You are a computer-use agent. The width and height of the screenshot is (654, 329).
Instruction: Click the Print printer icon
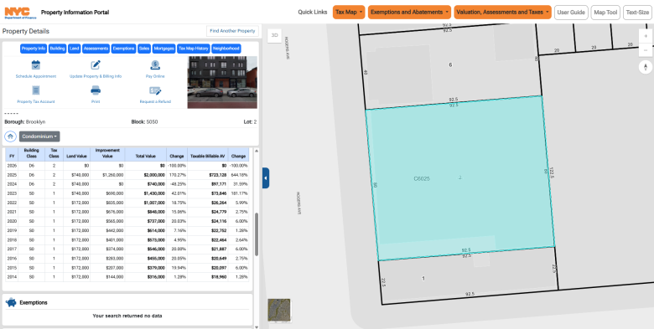tap(96, 90)
